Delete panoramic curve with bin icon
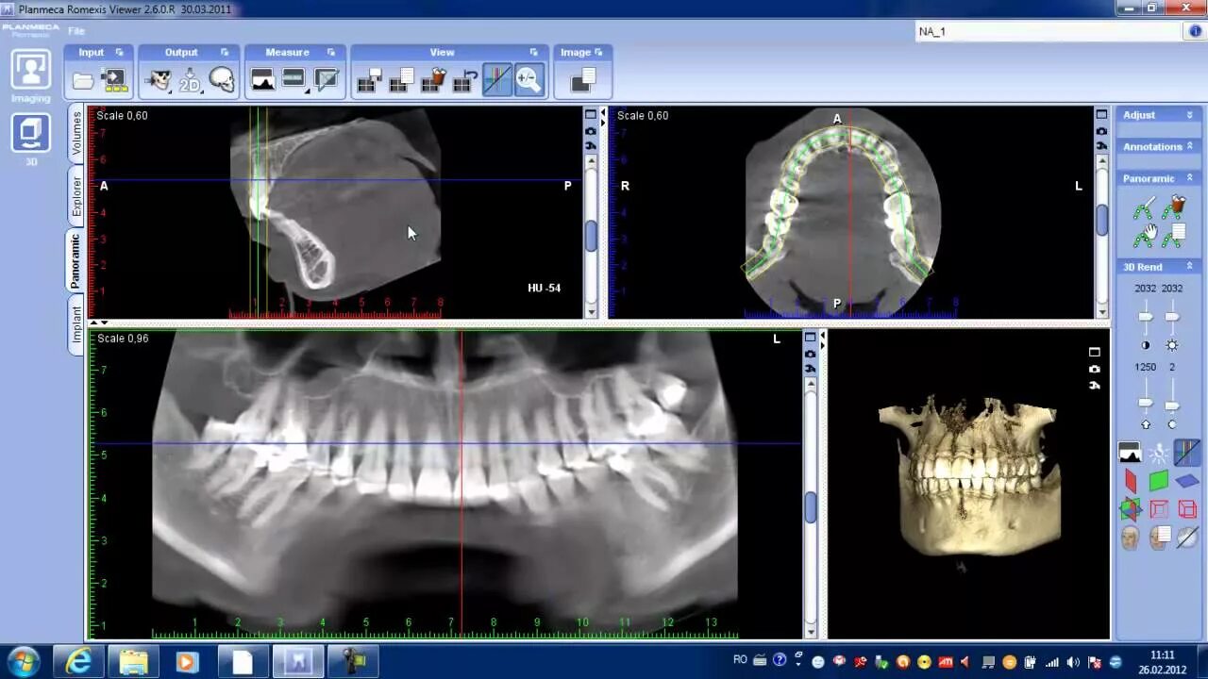The image size is (1208, 679). [1175, 207]
